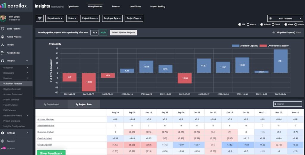The width and height of the screenshot is (305, 155).
Task: Switch to the Lead Times tab
Action: pyautogui.click(x=136, y=6)
